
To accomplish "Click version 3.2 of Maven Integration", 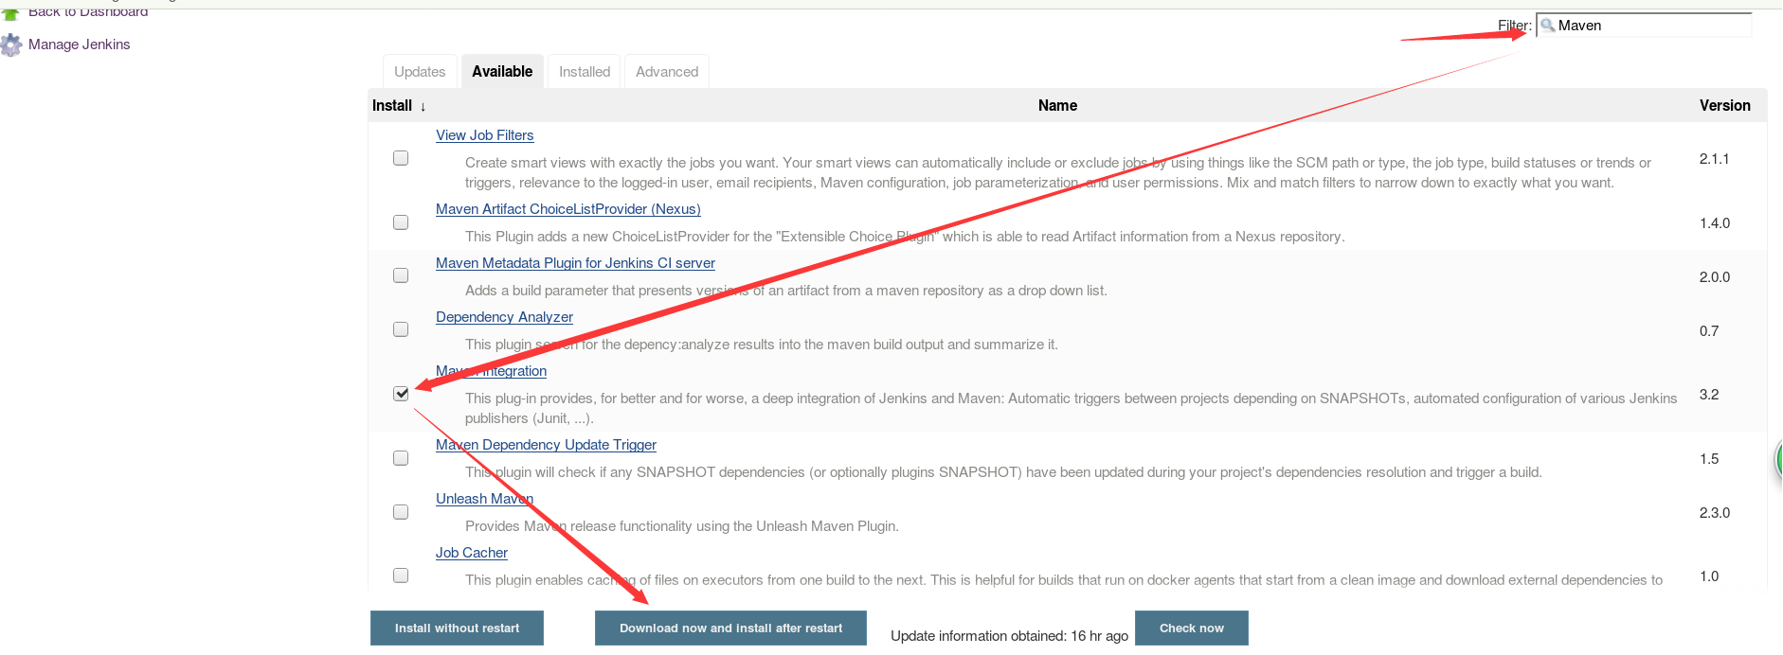I will tap(1709, 395).
